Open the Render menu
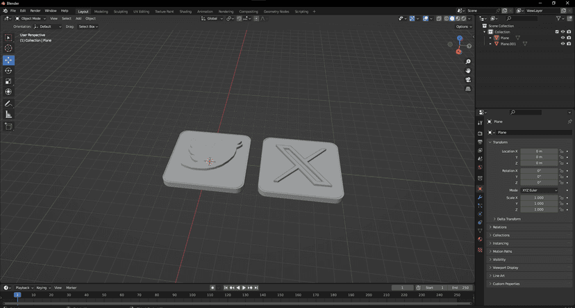Image resolution: width=575 pixels, height=308 pixels. [x=35, y=11]
